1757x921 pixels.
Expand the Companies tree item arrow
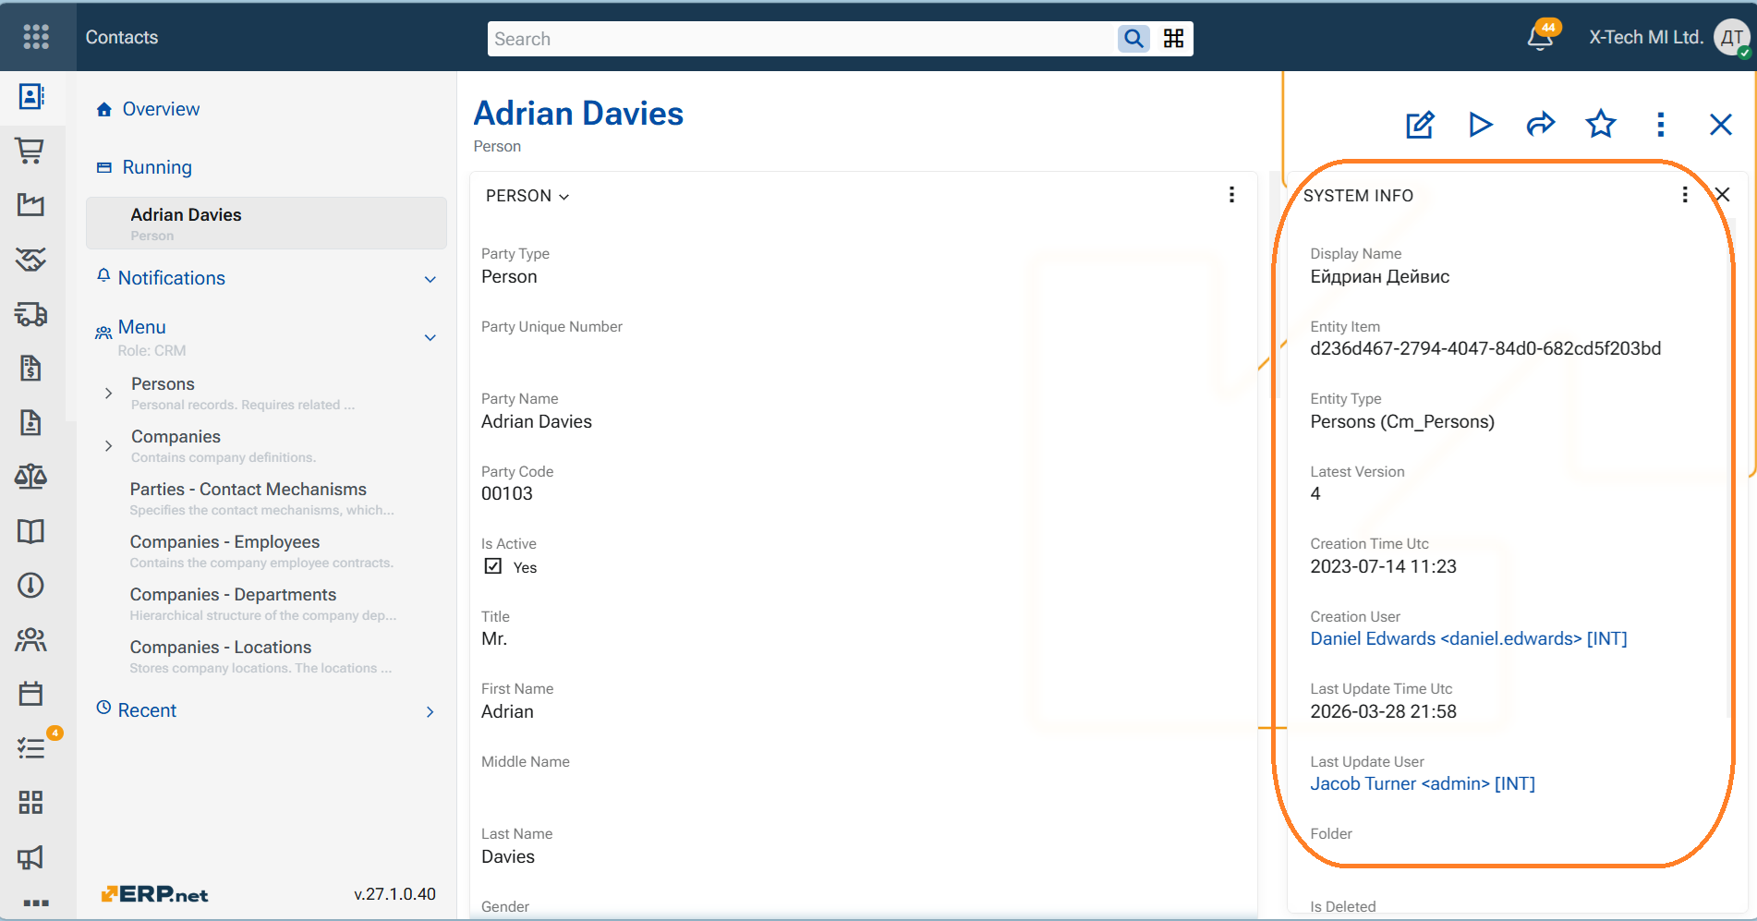pyautogui.click(x=108, y=446)
